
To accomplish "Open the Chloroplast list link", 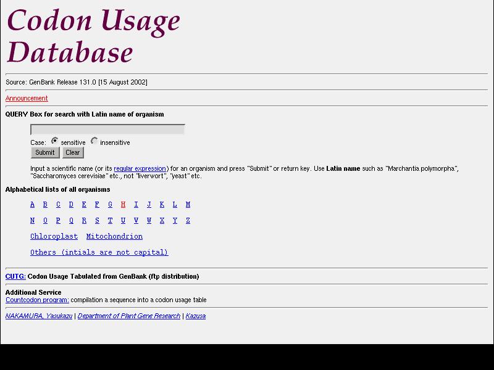I will [x=54, y=237].
